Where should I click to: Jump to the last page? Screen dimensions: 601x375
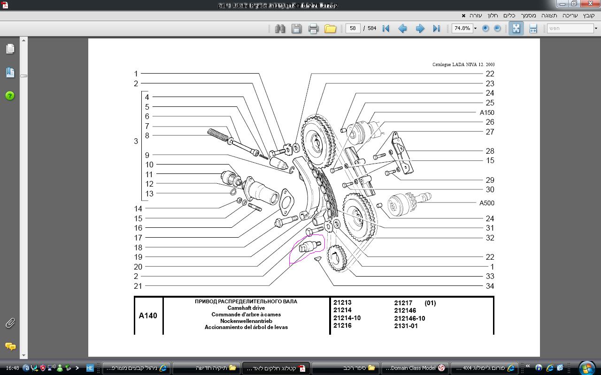click(x=436, y=29)
